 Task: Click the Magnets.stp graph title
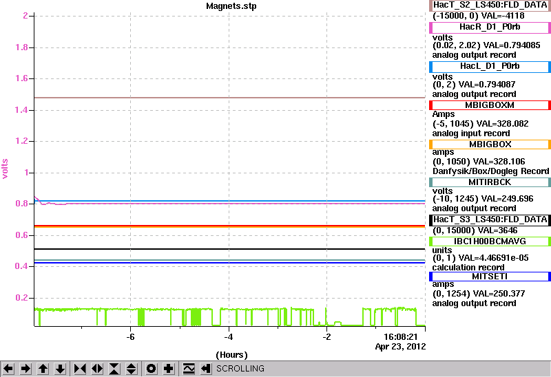coord(231,6)
